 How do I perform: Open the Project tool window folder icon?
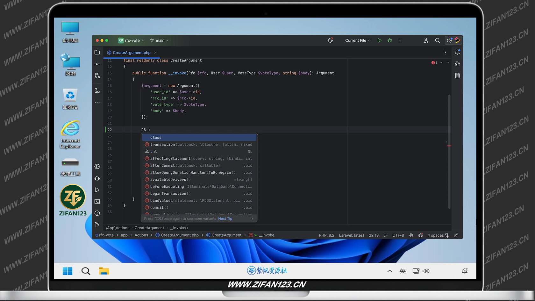[97, 52]
